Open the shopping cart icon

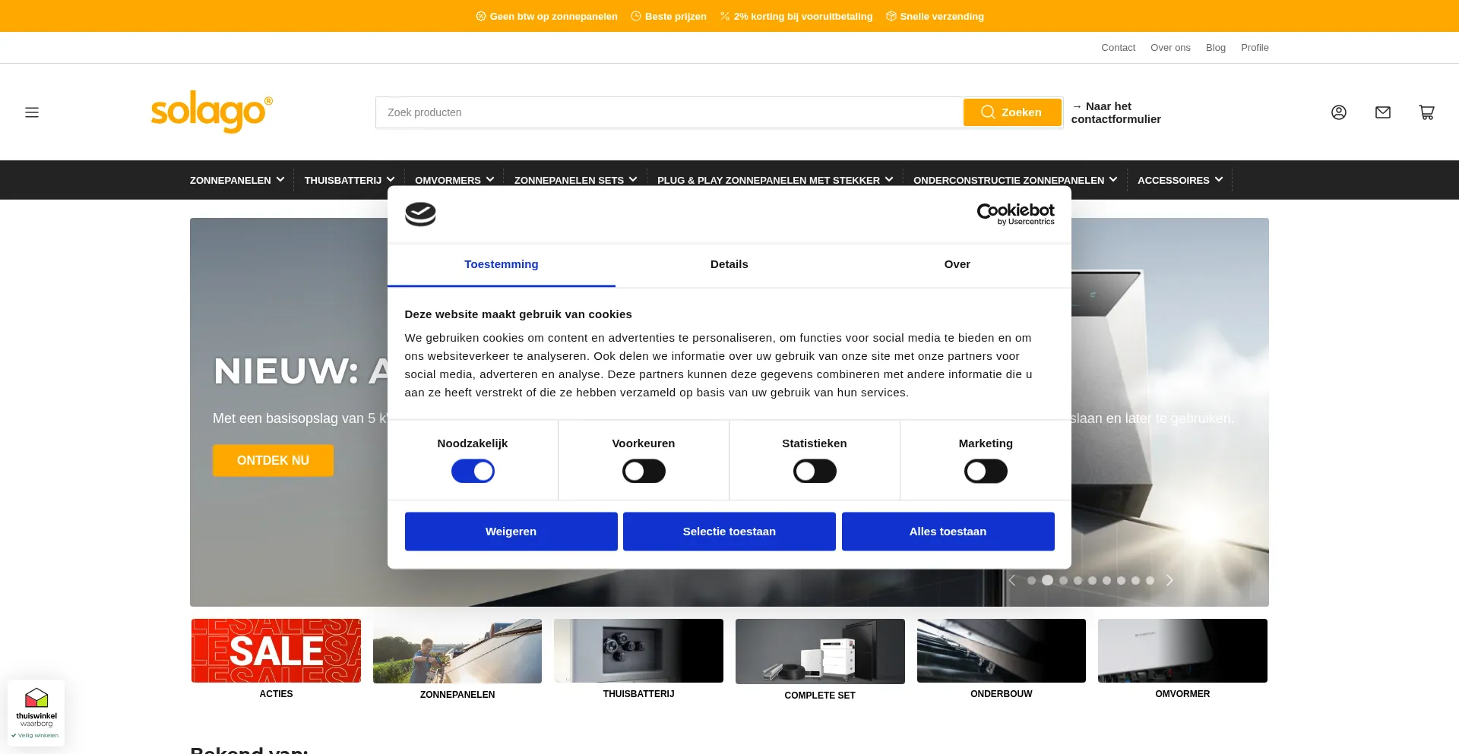pos(1427,112)
